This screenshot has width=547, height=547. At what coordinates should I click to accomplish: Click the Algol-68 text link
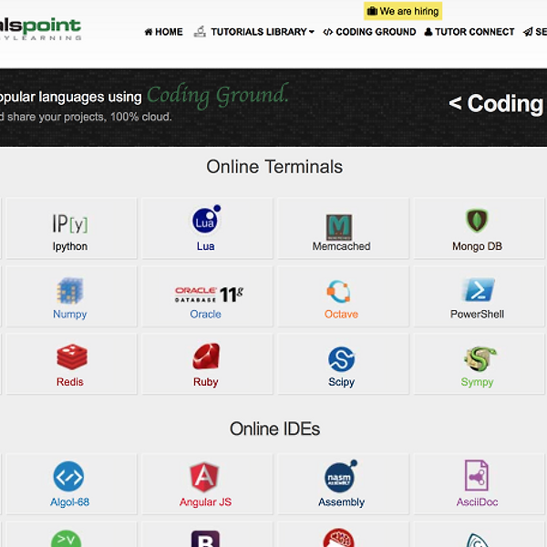(69, 502)
